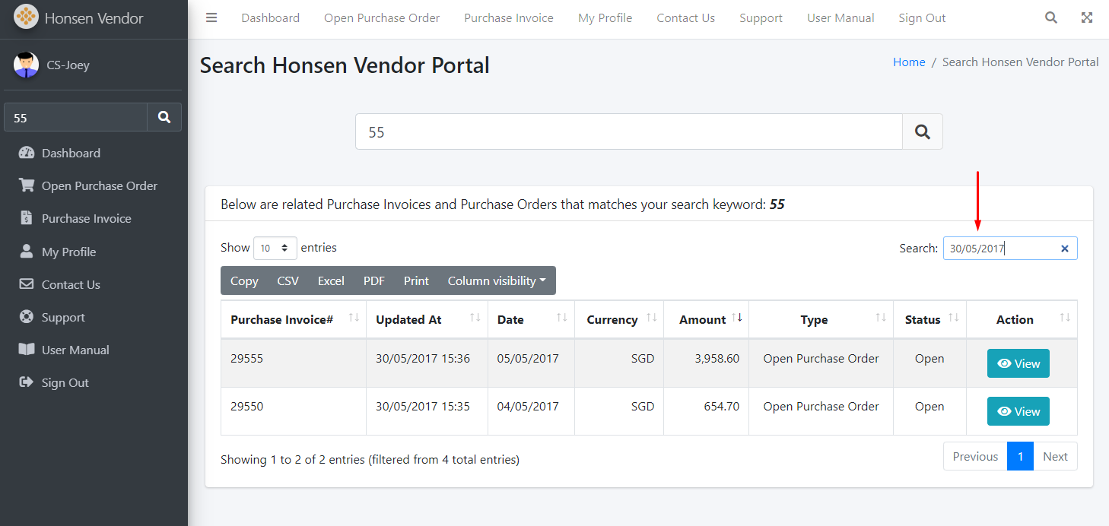Click the main search magnifier button
Screen dimensions: 1109x526
[922, 132]
